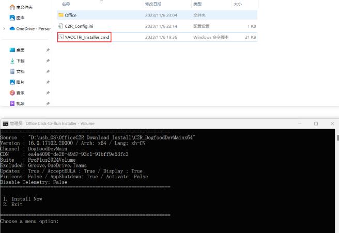Click the 2023/11/6 22:14 date of C2R_Config.ini
This screenshot has height=233, width=339.
pyautogui.click(x=161, y=26)
